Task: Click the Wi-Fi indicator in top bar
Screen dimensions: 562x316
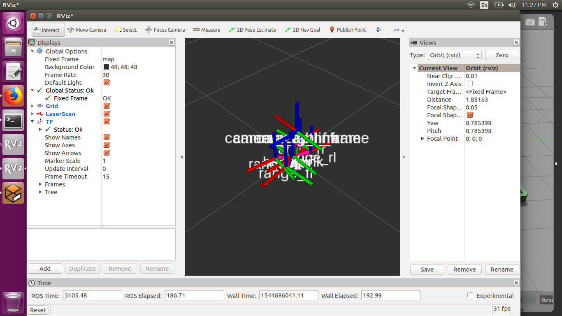Action: coord(471,5)
